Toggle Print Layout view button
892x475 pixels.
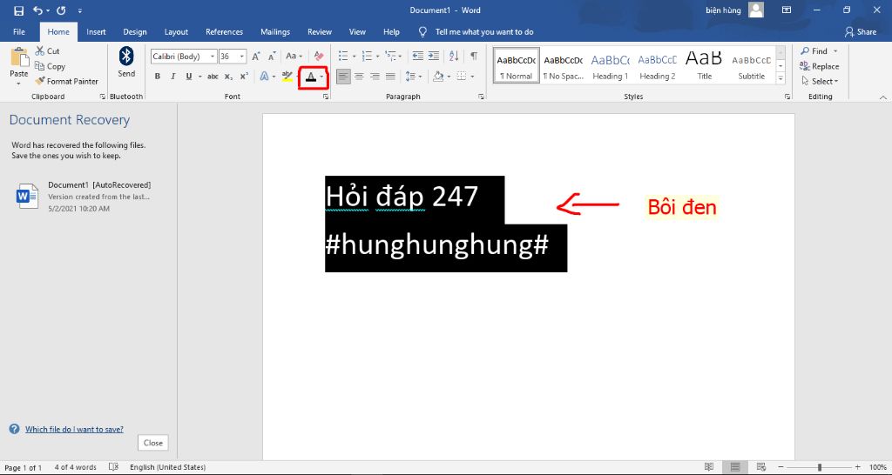(x=735, y=467)
